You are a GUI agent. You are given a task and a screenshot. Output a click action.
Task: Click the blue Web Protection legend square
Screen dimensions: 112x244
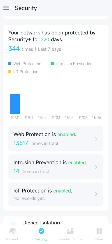pos(10,64)
